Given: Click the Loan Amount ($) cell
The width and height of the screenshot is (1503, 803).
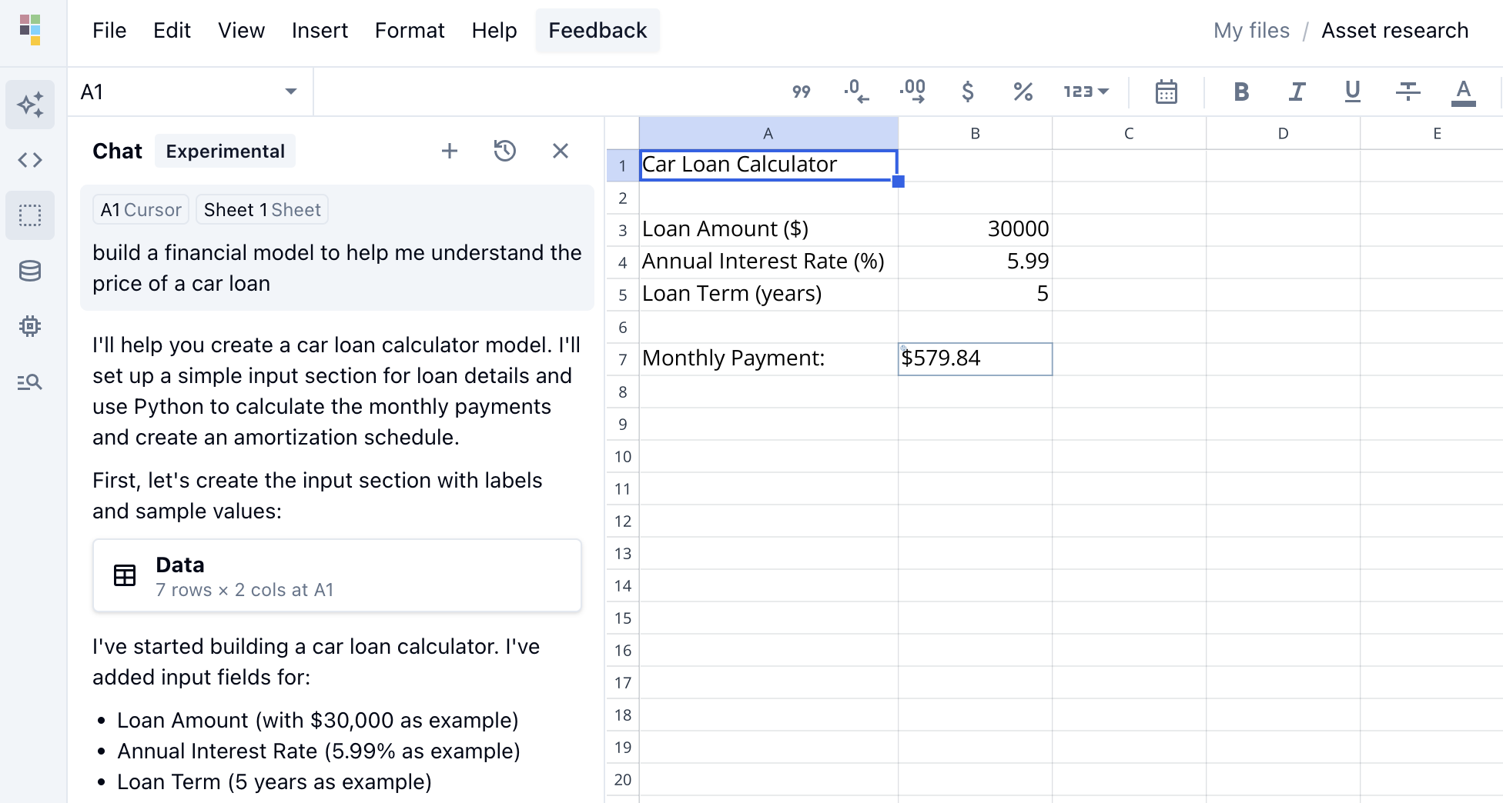Looking at the screenshot, I should (x=768, y=230).
